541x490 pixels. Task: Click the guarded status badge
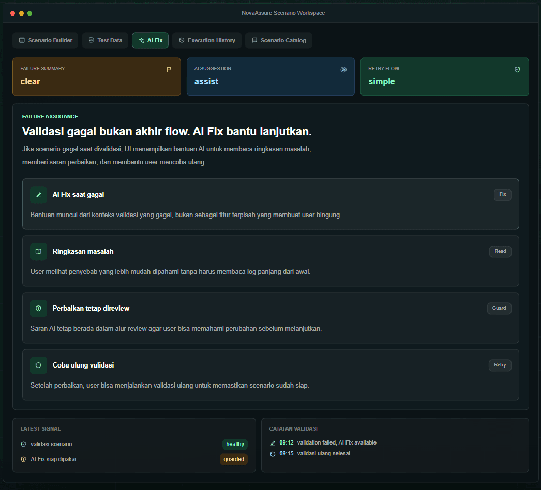tap(234, 460)
